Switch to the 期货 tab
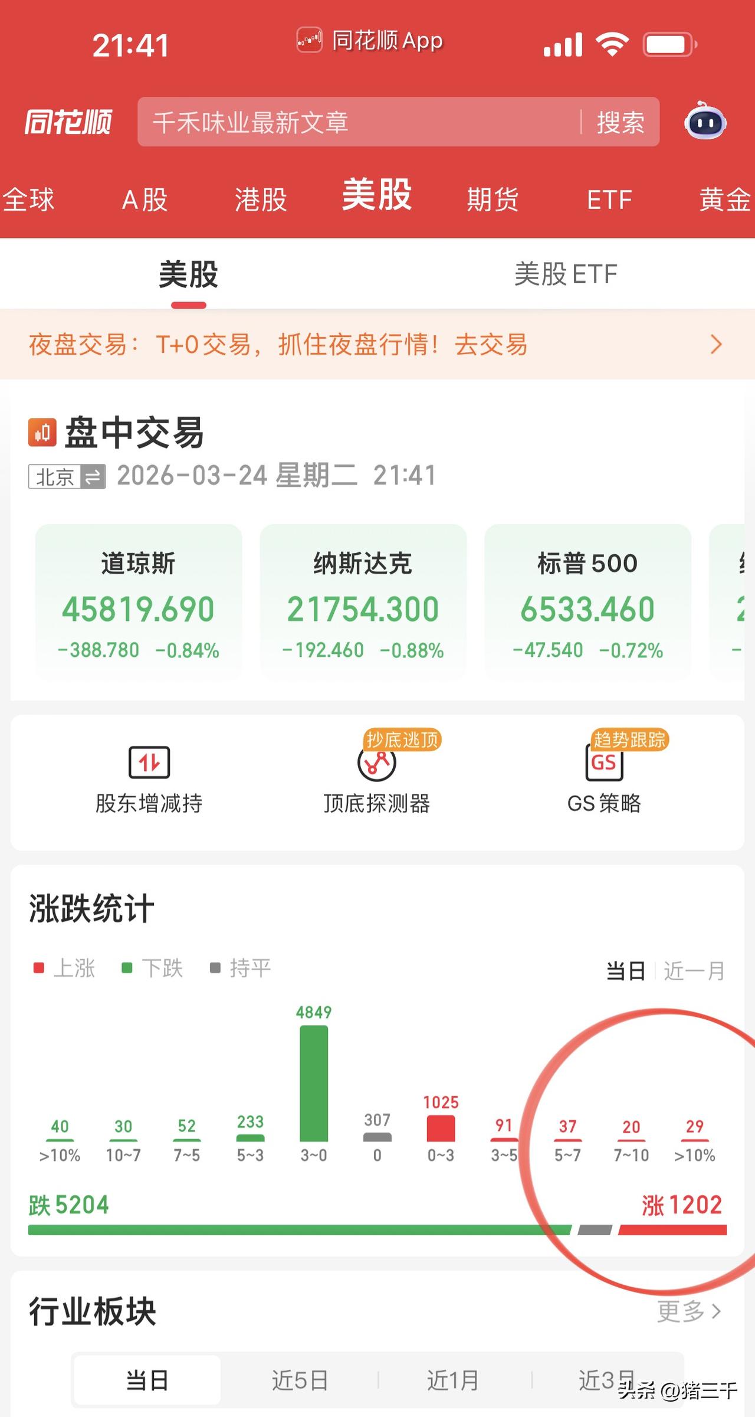Screen dimensions: 755x1417 tap(493, 199)
